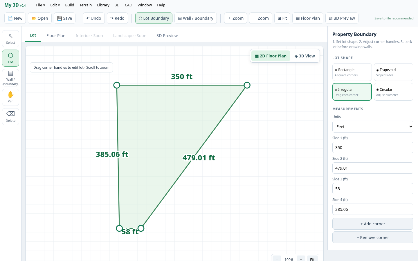Save the project using Save
The width and height of the screenshot is (418, 261).
pos(64,18)
